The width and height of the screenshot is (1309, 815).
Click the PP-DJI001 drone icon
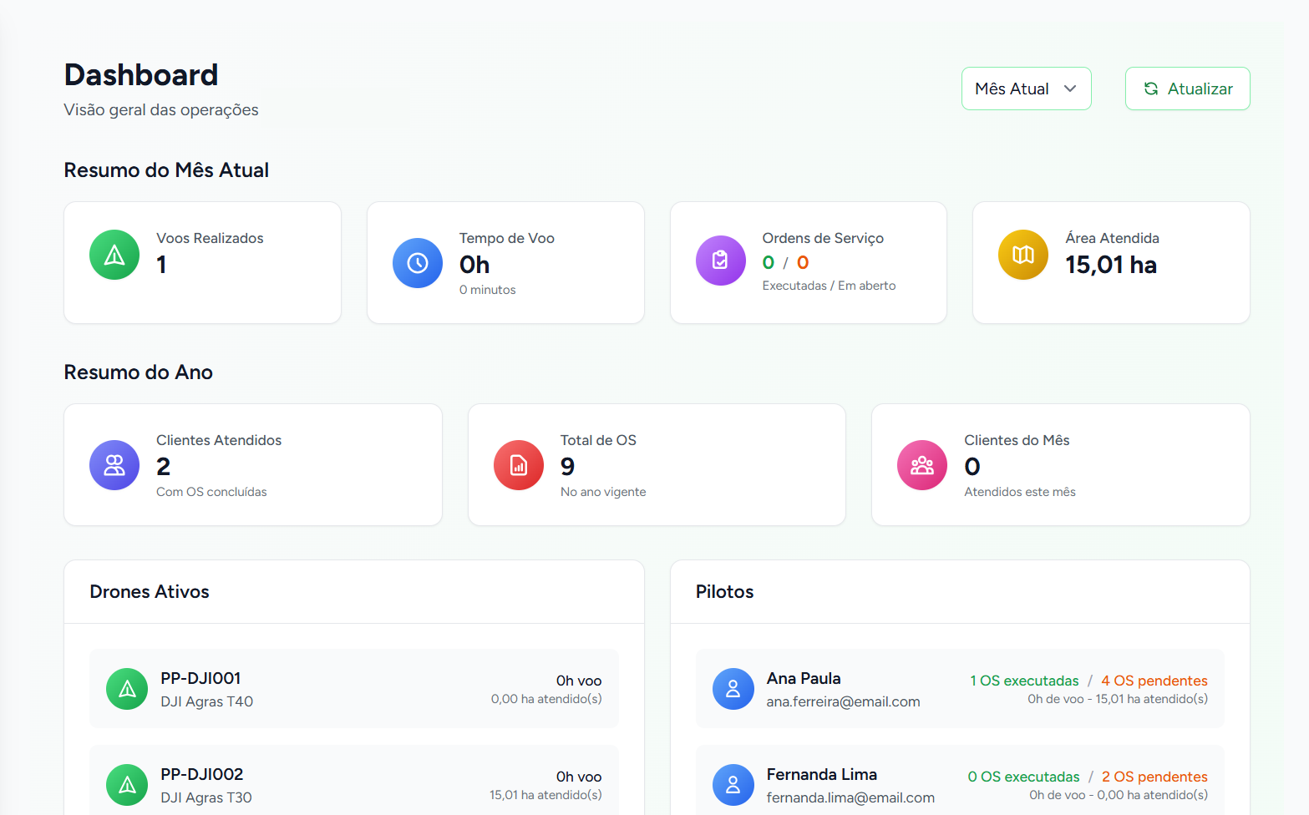[127, 689]
